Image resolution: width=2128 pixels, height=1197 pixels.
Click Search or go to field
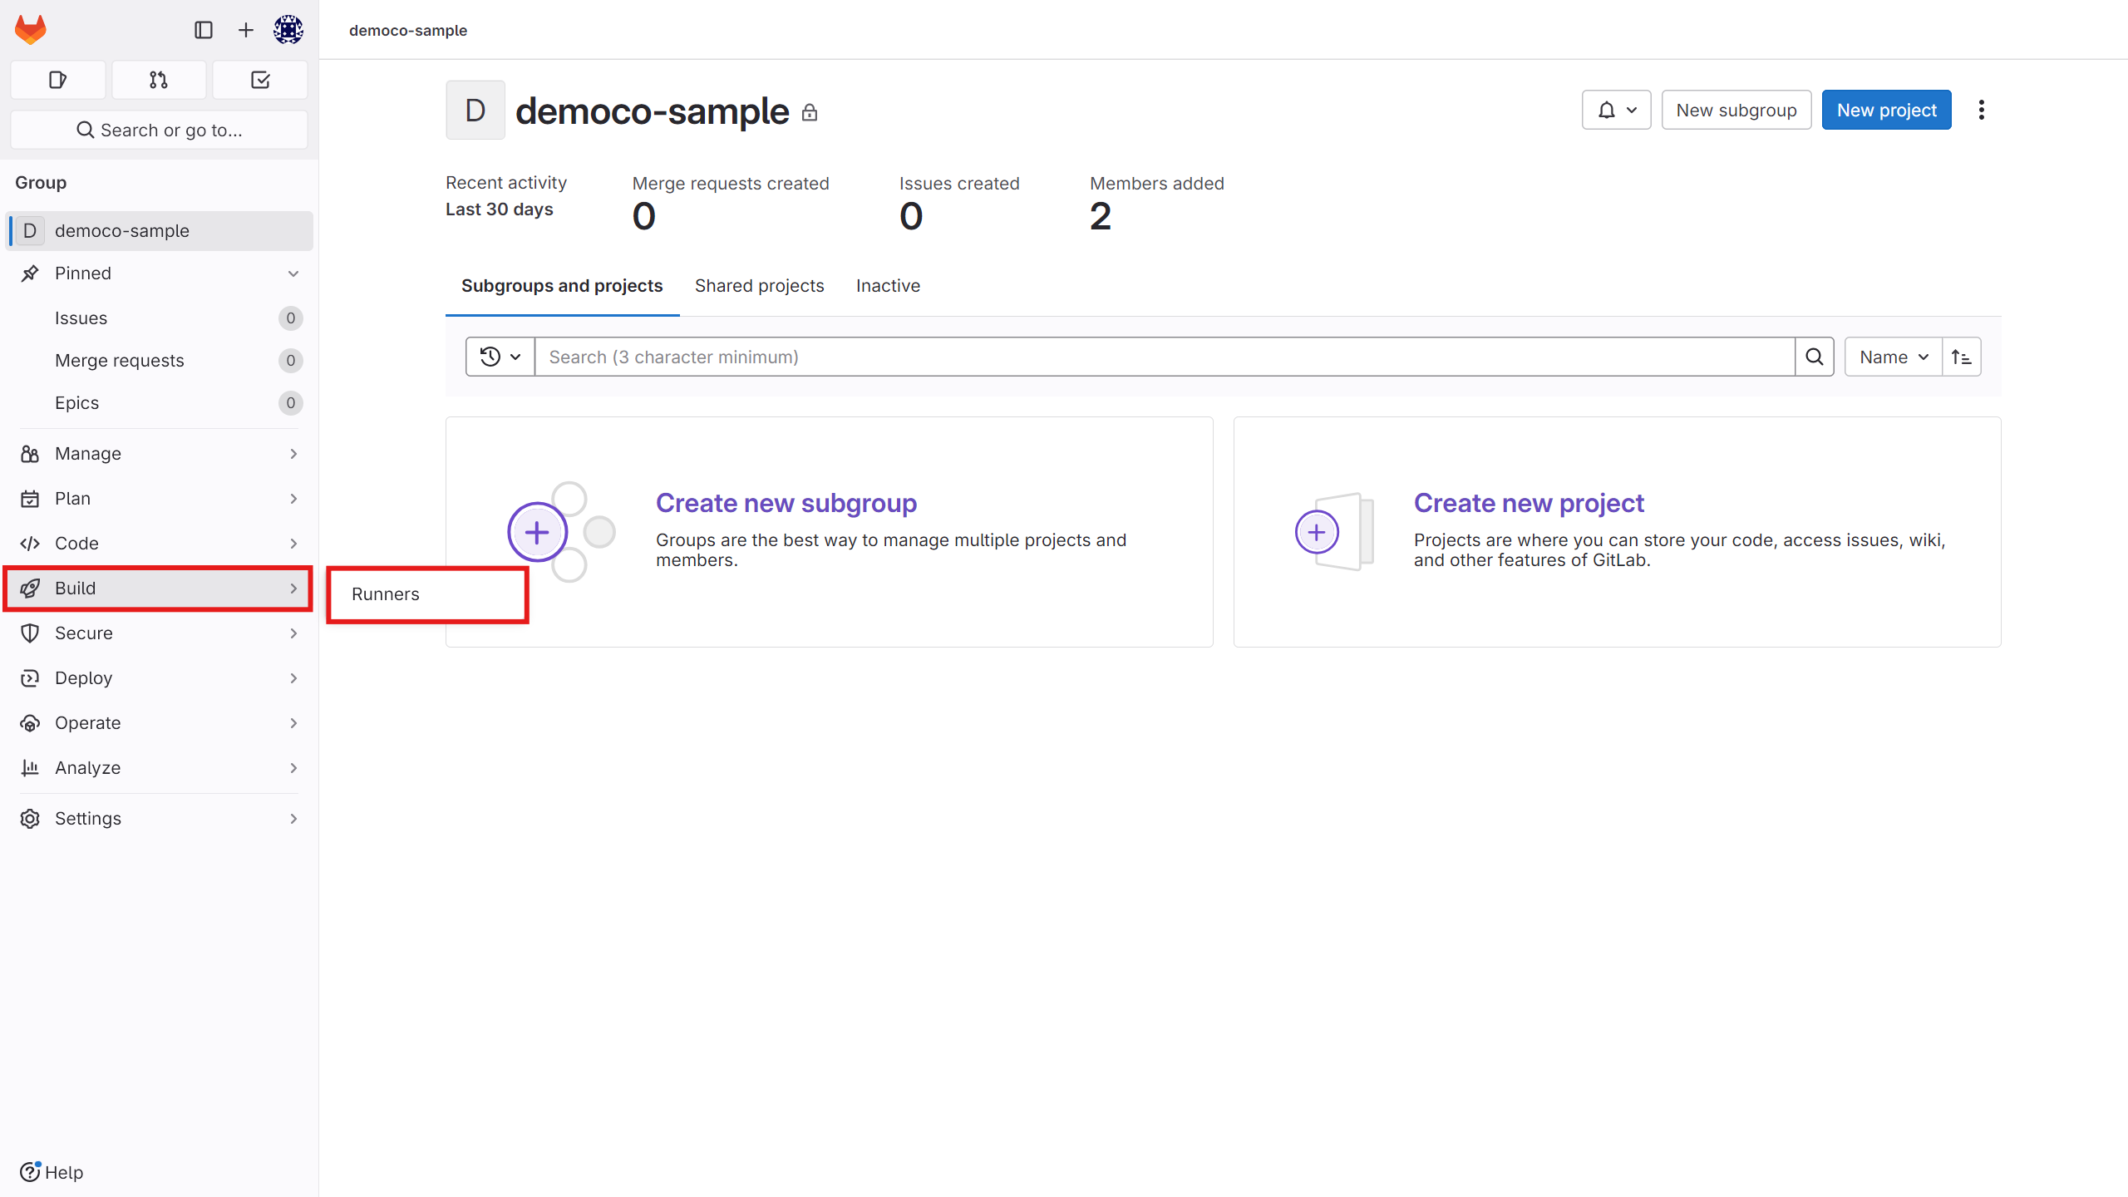click(x=159, y=130)
